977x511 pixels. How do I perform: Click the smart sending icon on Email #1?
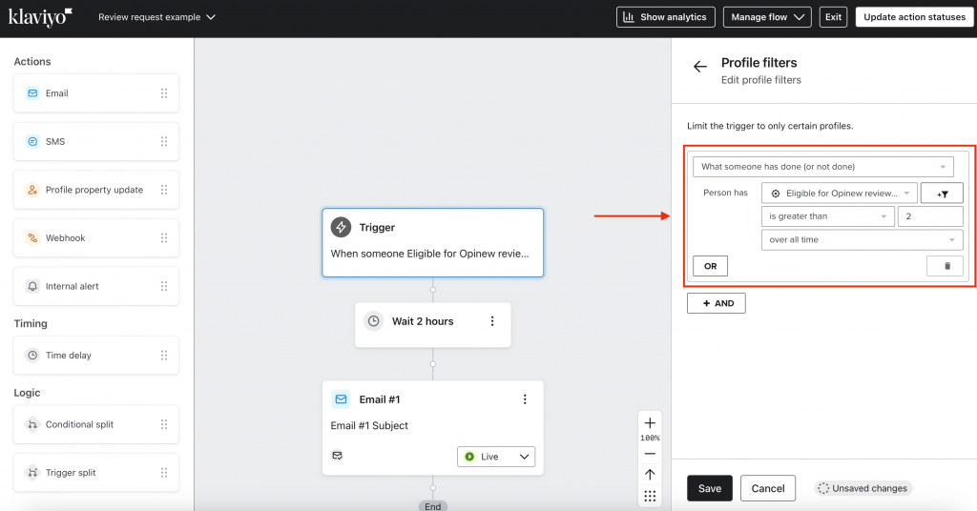pyautogui.click(x=337, y=456)
